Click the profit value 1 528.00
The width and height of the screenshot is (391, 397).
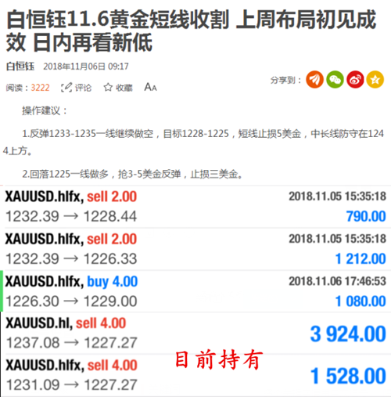[348, 376]
